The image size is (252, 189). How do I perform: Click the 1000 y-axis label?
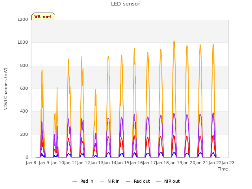pyautogui.click(x=23, y=43)
